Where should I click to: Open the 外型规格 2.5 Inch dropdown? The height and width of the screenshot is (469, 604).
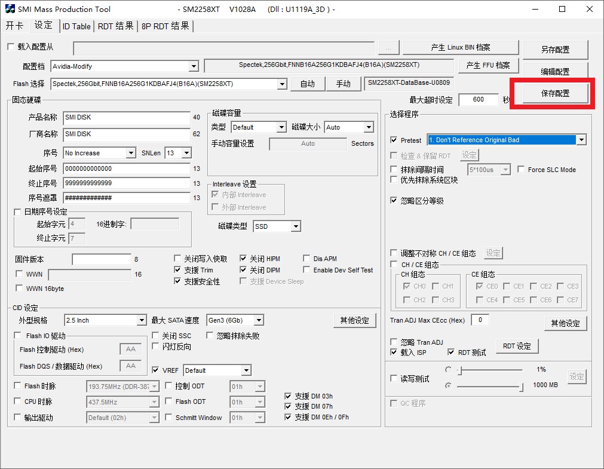click(141, 321)
